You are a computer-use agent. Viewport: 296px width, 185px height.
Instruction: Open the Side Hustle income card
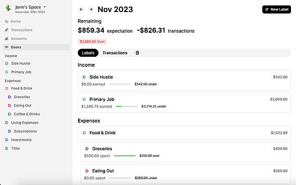click(184, 80)
